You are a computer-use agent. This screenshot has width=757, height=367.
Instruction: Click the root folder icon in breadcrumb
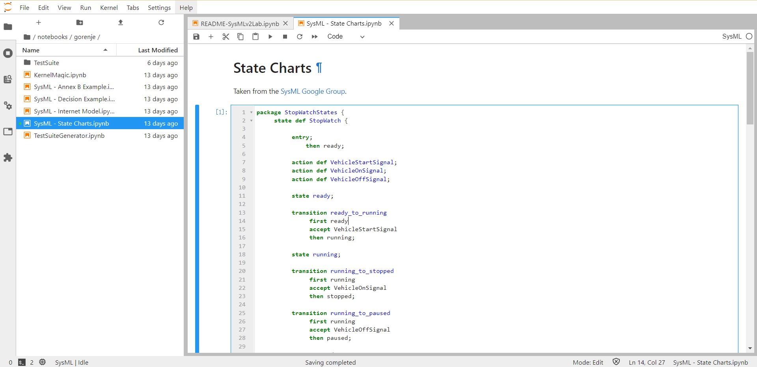[x=27, y=37]
